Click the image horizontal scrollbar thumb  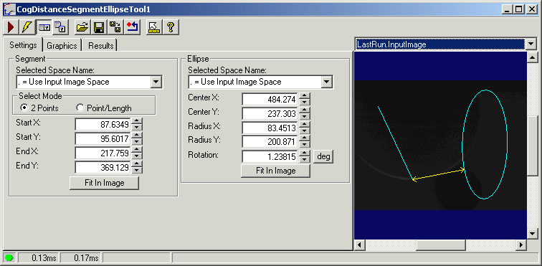441,245
